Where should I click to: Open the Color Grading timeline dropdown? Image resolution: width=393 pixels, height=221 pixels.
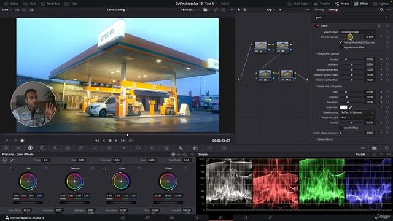(117, 10)
